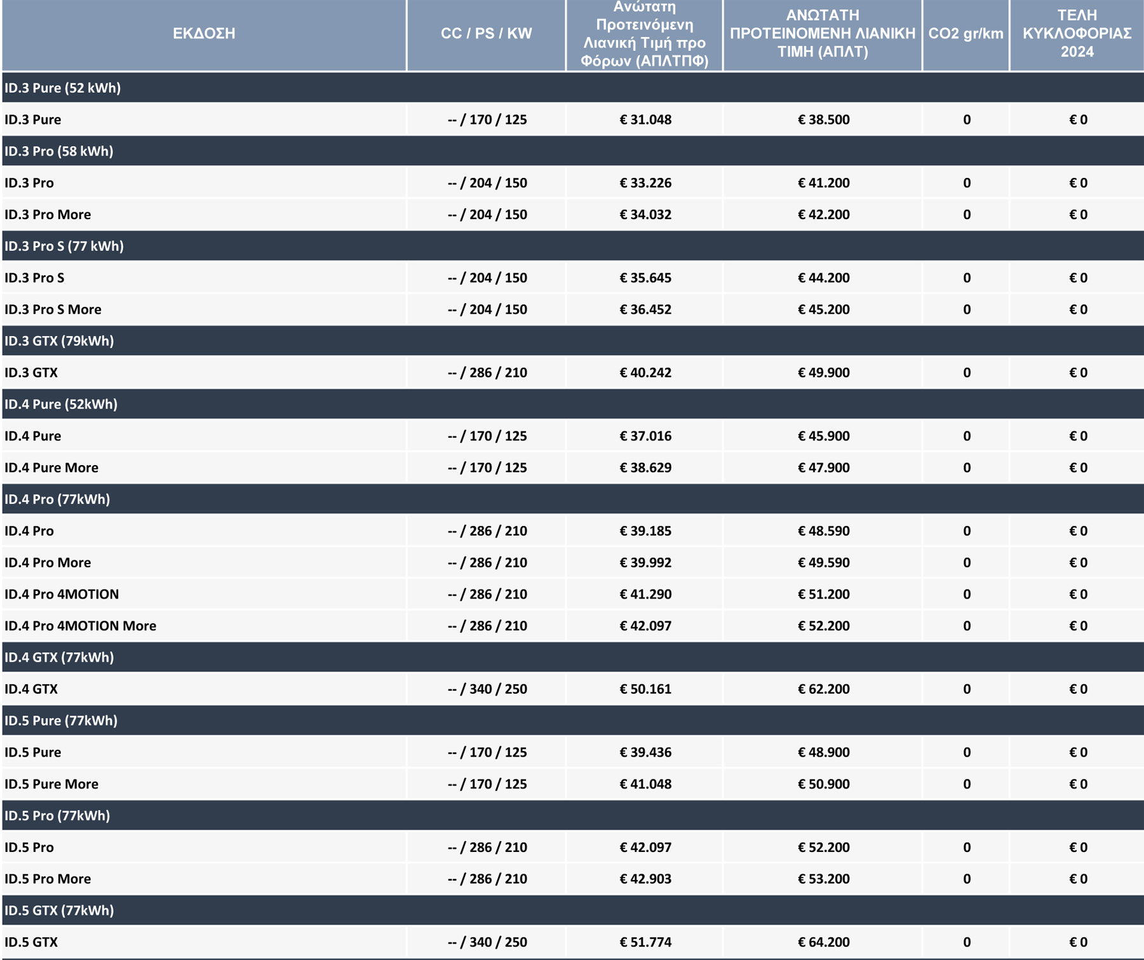Click the € 36.452 price cell
Image resolution: width=1144 pixels, height=960 pixels.
pos(645,309)
